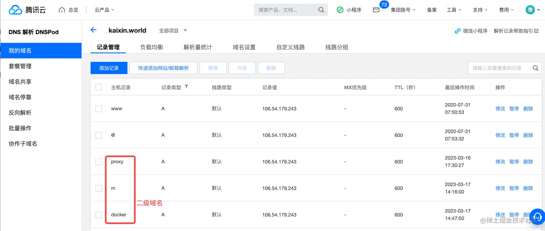Click the 添加记录 button
Image resolution: width=545 pixels, height=231 pixels.
tap(109, 68)
